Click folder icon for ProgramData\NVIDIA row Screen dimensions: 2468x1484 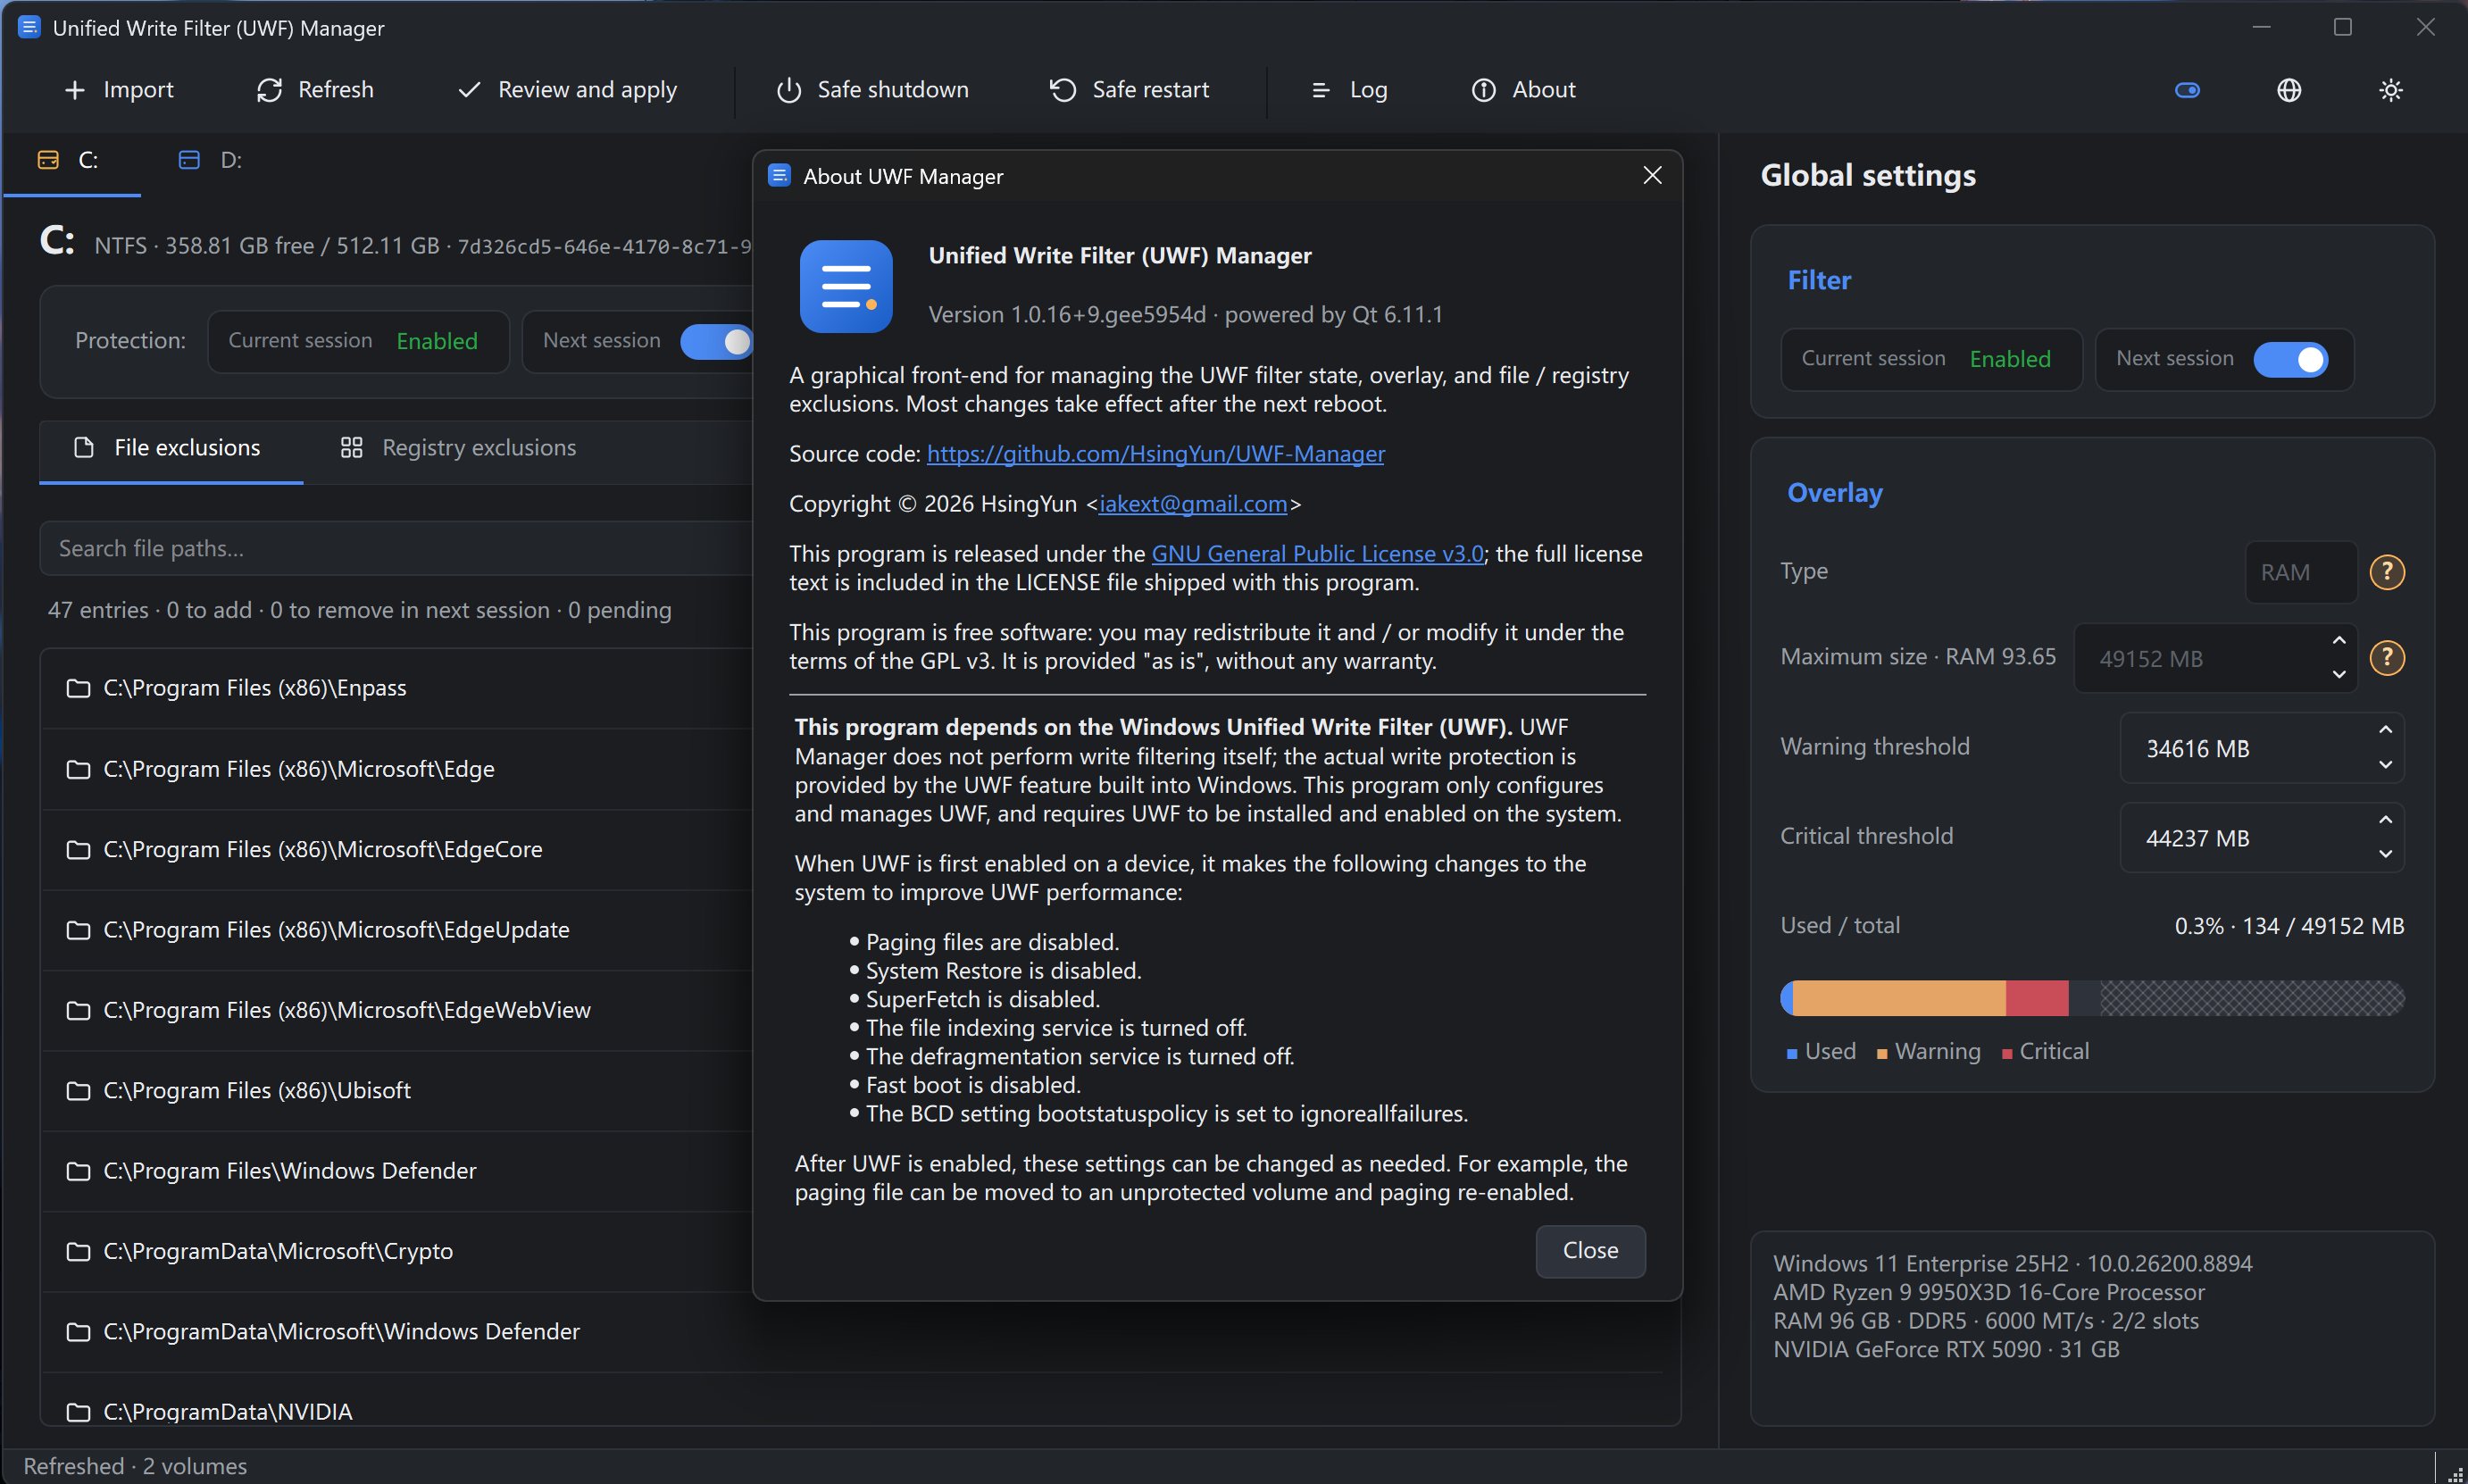[78, 1412]
